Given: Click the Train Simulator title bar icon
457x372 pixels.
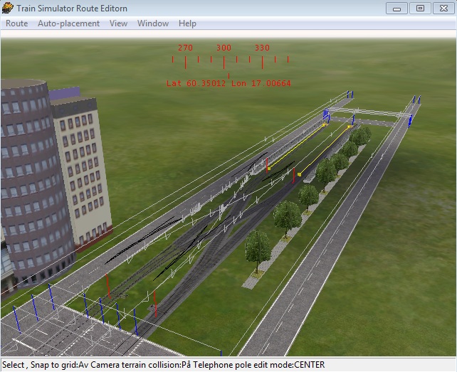Looking at the screenshot, I should pyautogui.click(x=8, y=8).
